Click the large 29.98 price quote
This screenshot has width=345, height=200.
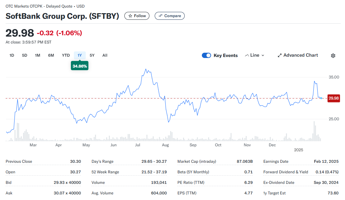tap(20, 33)
